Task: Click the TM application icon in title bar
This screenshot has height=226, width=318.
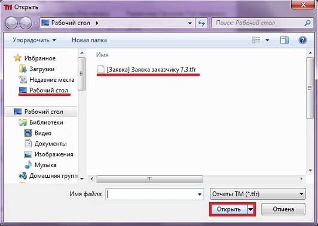Action: (8, 7)
